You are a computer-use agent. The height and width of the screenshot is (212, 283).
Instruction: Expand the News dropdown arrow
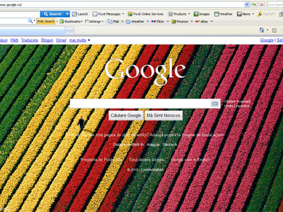click(x=253, y=14)
